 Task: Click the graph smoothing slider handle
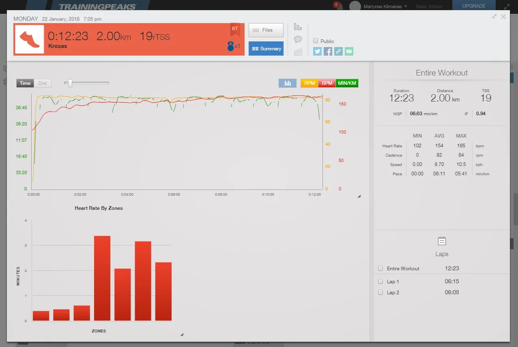[x=70, y=83]
